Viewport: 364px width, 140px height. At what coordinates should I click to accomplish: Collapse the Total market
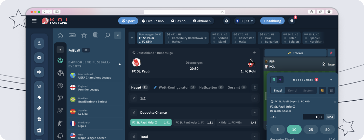254,137
